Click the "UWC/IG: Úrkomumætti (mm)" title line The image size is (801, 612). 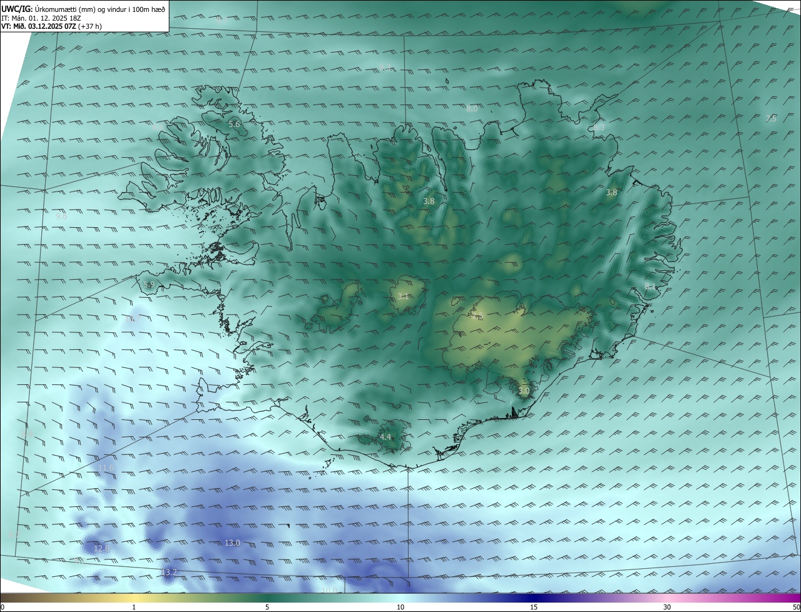(x=83, y=9)
